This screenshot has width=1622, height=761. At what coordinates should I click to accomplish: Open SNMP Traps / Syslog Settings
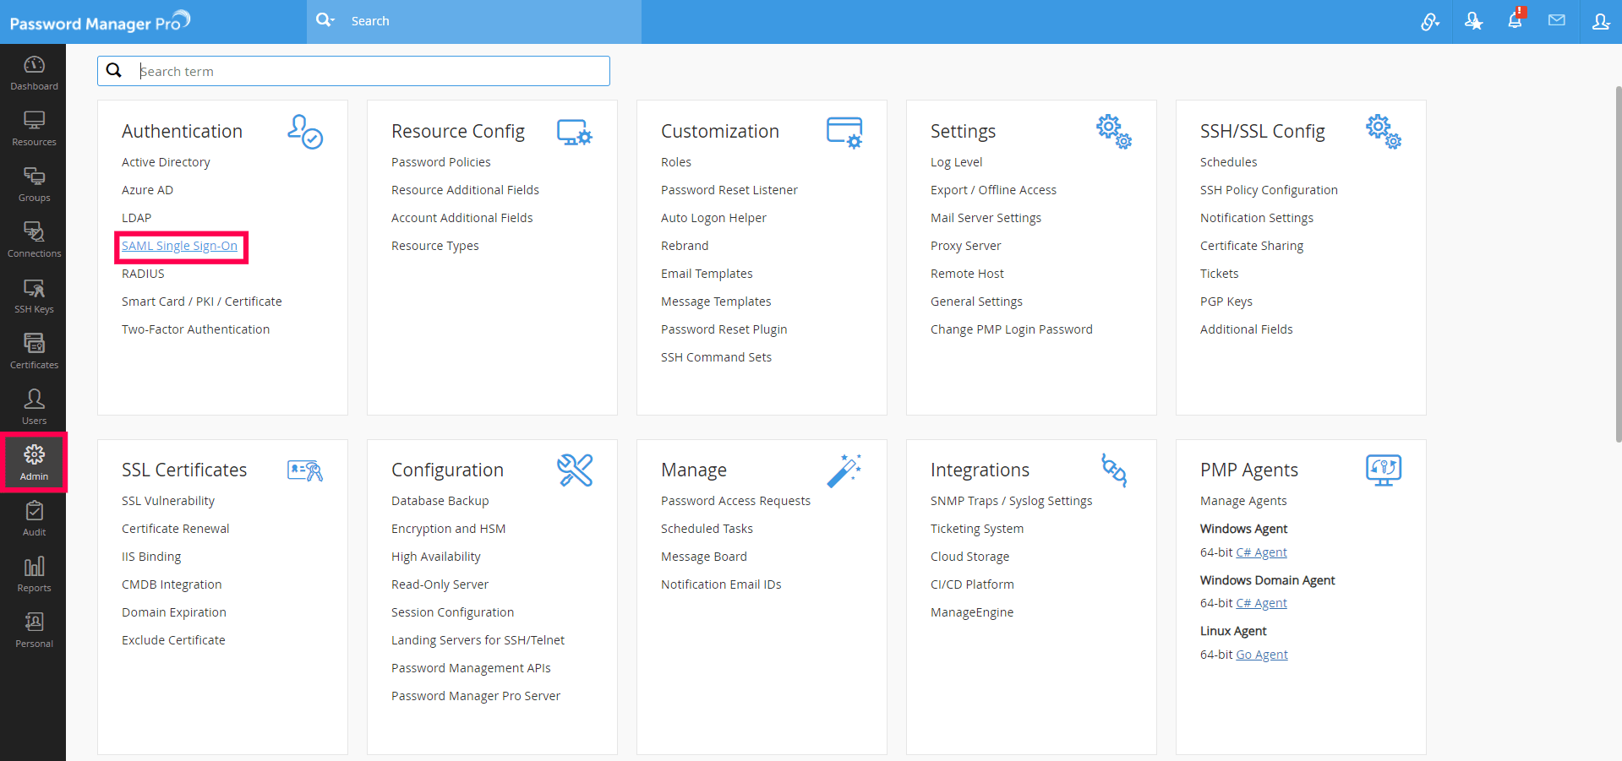(x=1011, y=501)
